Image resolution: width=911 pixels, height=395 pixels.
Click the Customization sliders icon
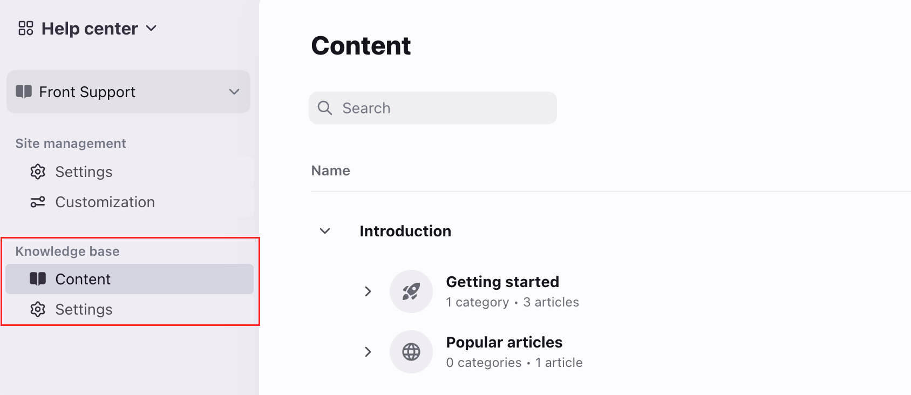pyautogui.click(x=38, y=202)
